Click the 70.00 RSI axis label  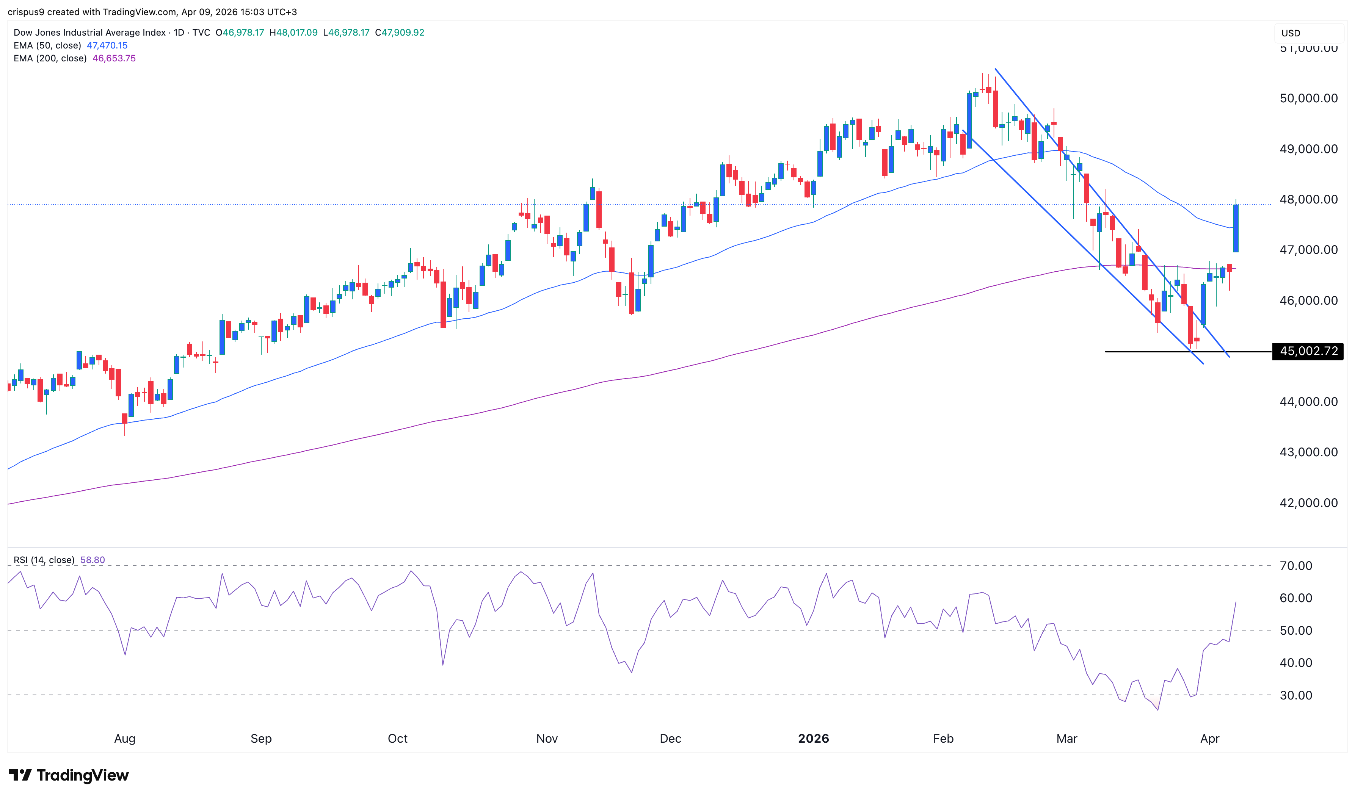[1295, 566]
